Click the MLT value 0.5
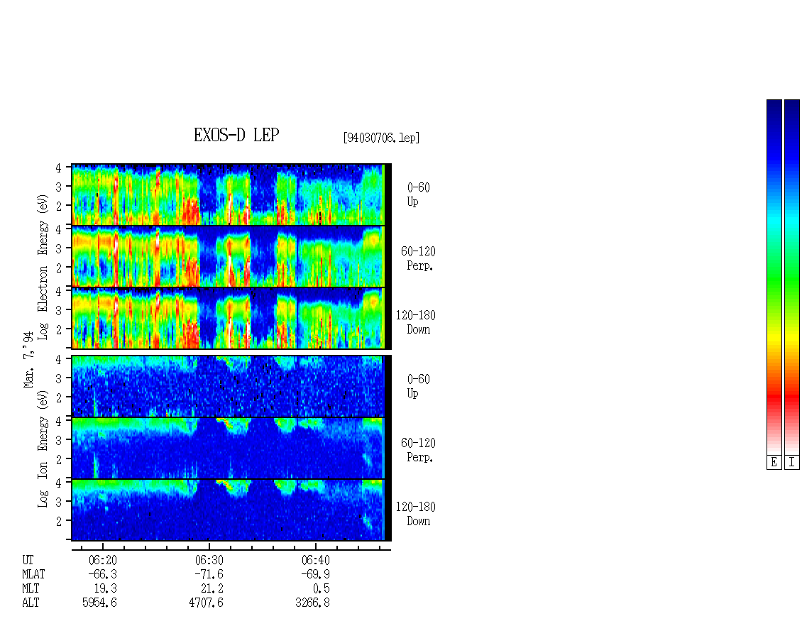802x621 pixels. pos(322,589)
